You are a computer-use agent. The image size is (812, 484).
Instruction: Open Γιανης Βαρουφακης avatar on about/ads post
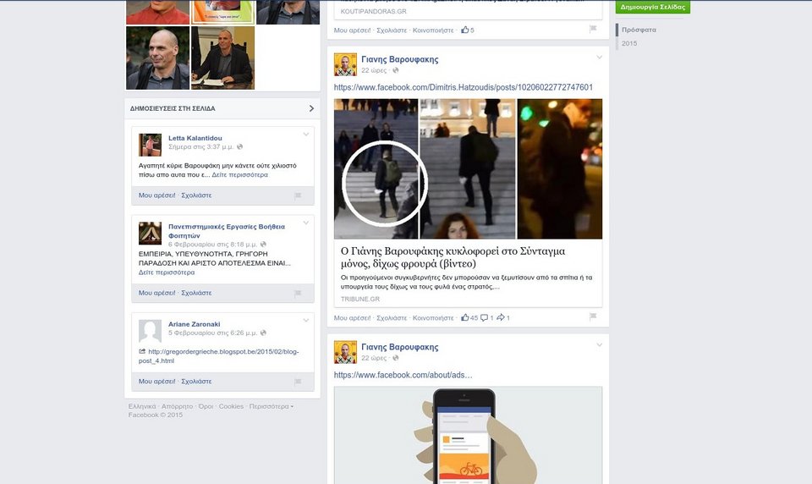[345, 352]
